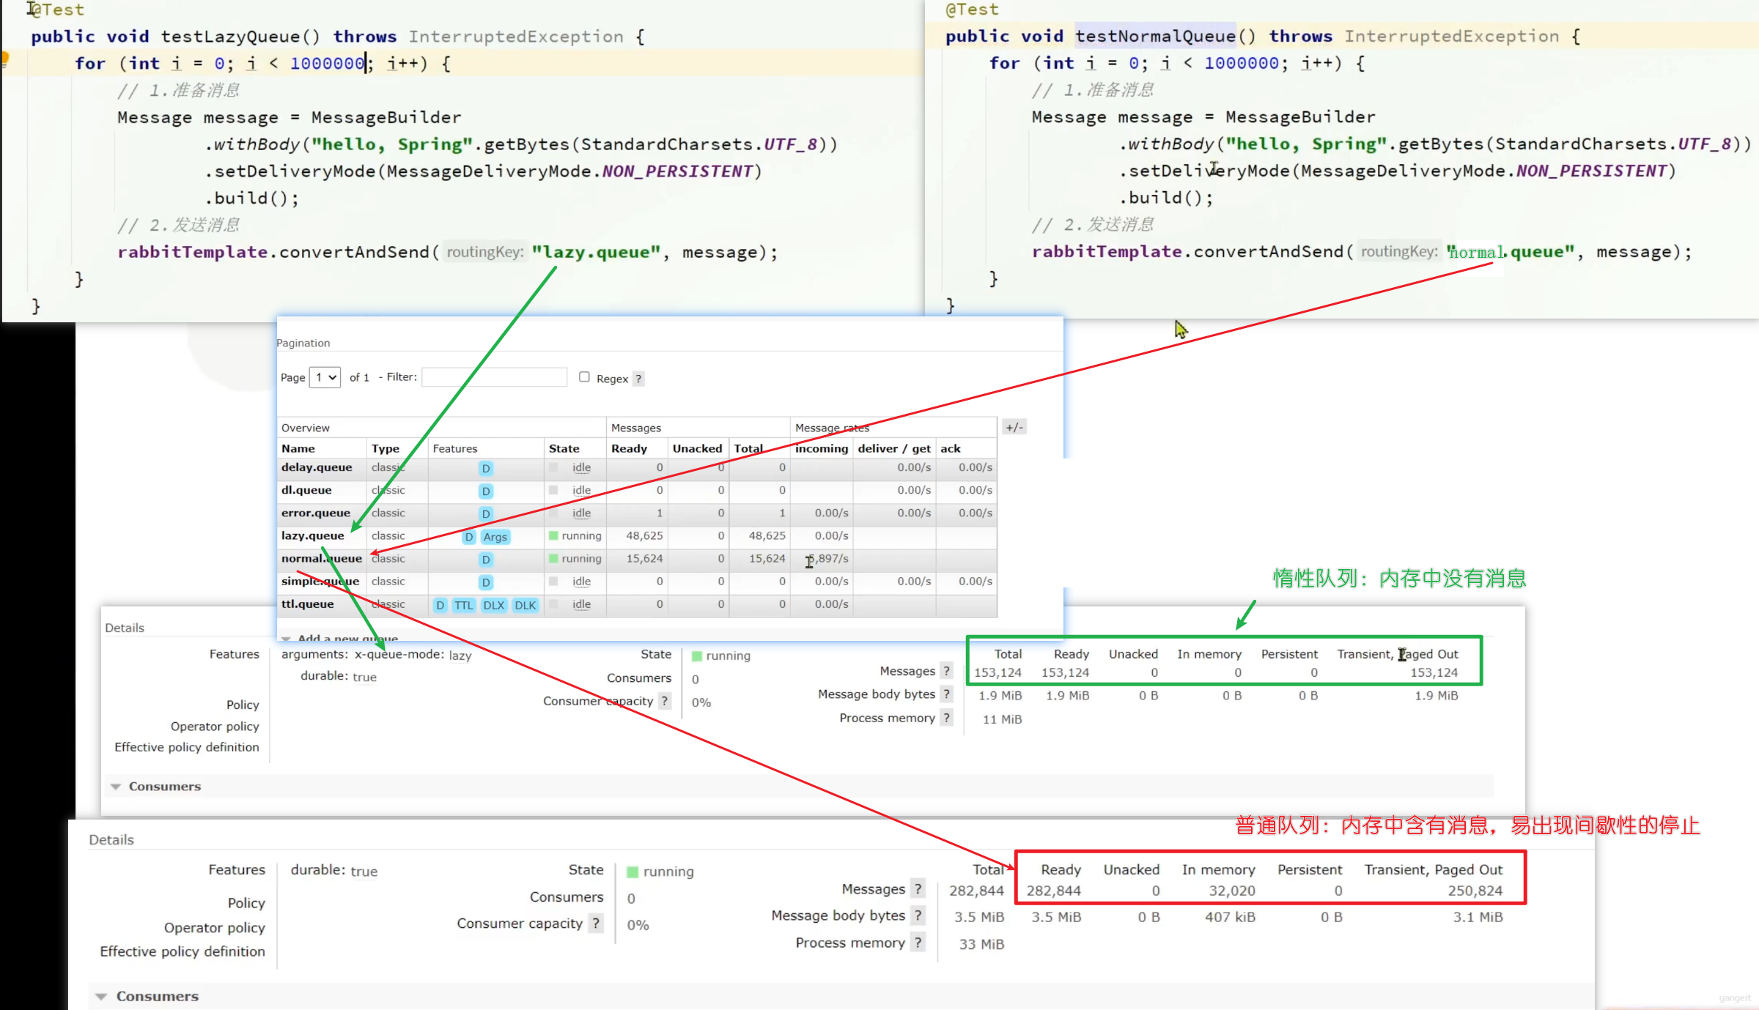
Task: Open the simple.queue link
Action: 320,581
